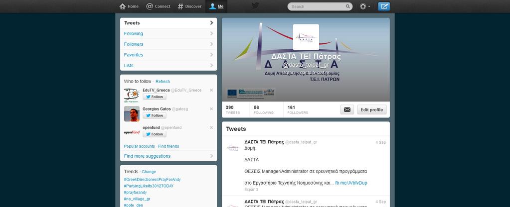Follow Georgios Gatos

tap(155, 115)
